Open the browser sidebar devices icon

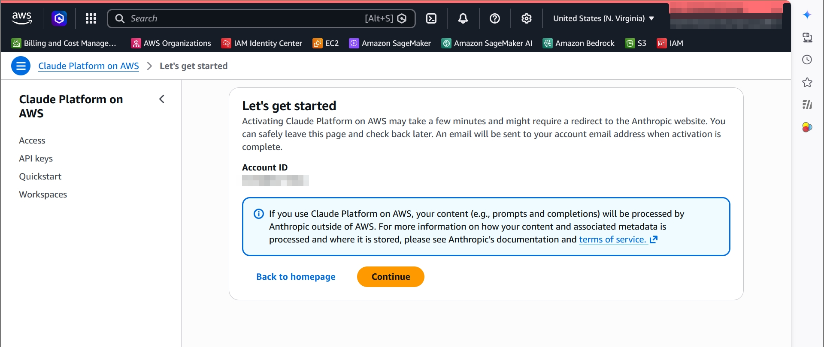click(x=807, y=38)
